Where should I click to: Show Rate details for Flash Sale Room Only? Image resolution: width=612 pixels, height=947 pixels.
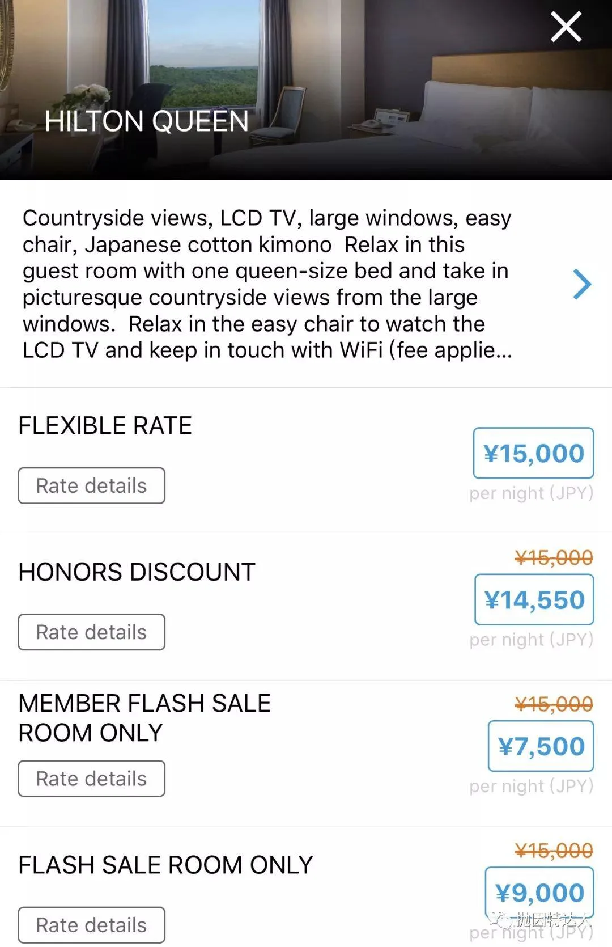point(92,925)
